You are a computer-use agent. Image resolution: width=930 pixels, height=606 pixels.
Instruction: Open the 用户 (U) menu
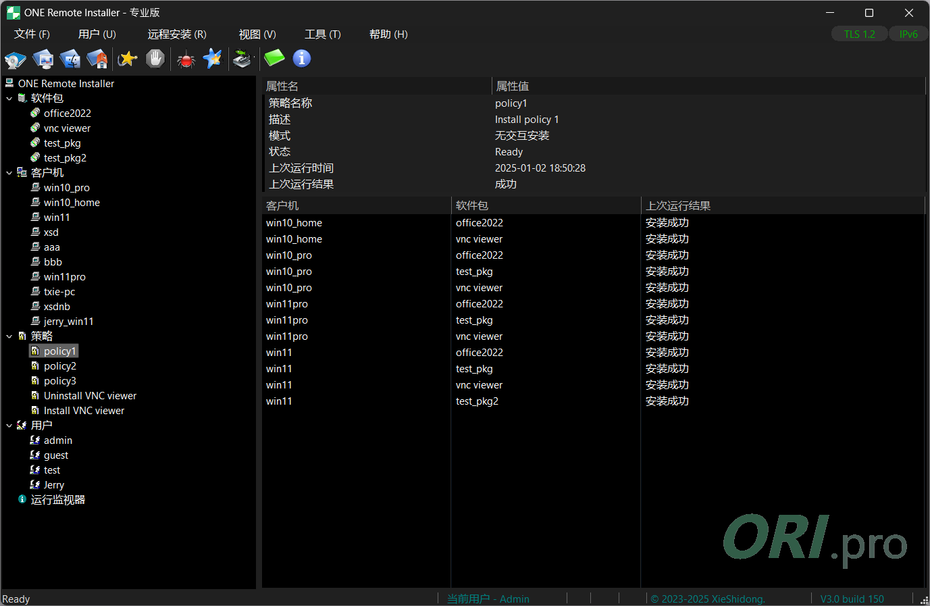[x=97, y=34]
